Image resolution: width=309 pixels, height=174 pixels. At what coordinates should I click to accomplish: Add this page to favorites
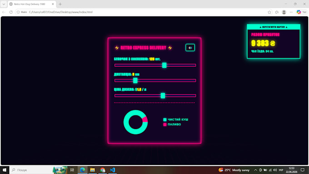(269, 12)
